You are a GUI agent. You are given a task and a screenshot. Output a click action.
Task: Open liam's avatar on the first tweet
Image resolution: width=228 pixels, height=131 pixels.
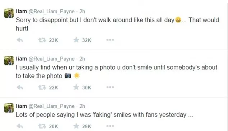[x=9, y=13]
